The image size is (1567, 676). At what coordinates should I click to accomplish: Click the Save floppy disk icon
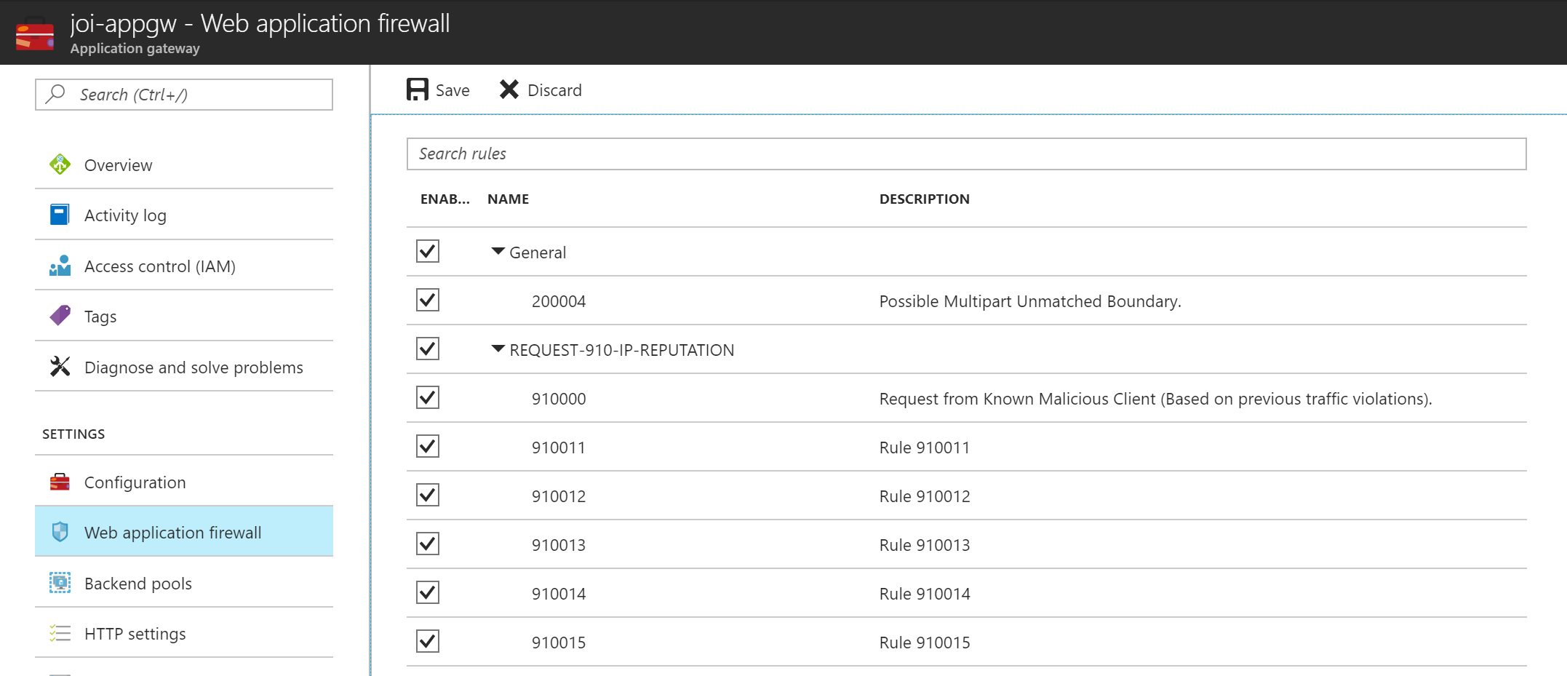(418, 90)
